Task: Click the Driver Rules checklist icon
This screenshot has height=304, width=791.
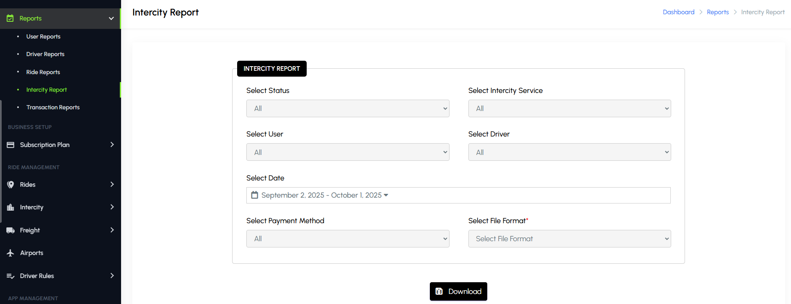Action: 10,276
